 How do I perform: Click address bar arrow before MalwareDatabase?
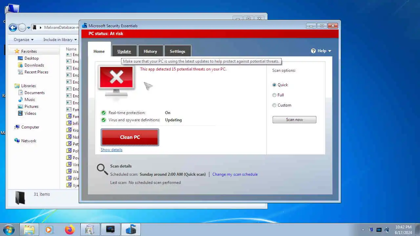tap(41, 28)
